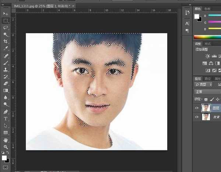Click toolbar background color black swatch
Viewport: 221px width, 172px height.
pyautogui.click(x=7, y=161)
